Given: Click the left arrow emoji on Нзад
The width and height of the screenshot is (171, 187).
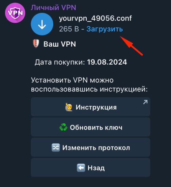Looking at the screenshot, I should (x=81, y=168).
